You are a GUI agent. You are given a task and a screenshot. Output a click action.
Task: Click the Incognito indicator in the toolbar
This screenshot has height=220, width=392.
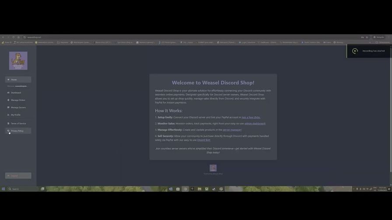tap(379, 37)
